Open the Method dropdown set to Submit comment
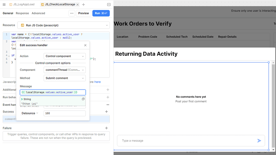Image resolution: width=276 pixels, height=155 pixels. point(64,78)
